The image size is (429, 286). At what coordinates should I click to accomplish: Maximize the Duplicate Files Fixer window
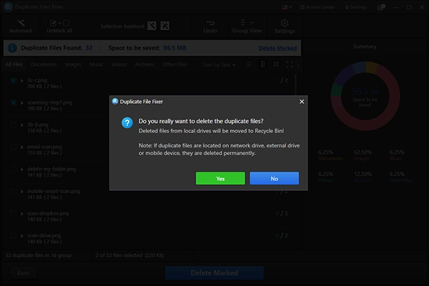pyautogui.click(x=409, y=7)
